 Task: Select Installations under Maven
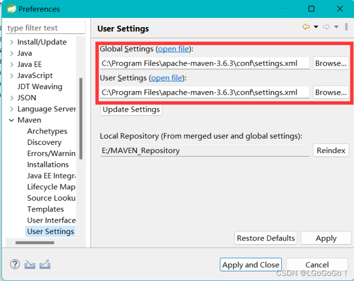pyautogui.click(x=48, y=164)
